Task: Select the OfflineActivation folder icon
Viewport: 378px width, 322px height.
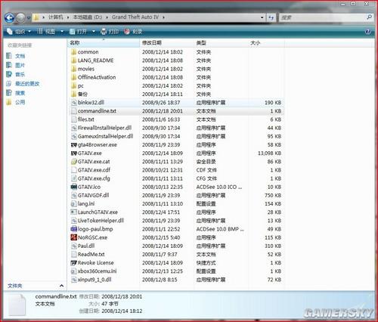Action: pyautogui.click(x=73, y=77)
